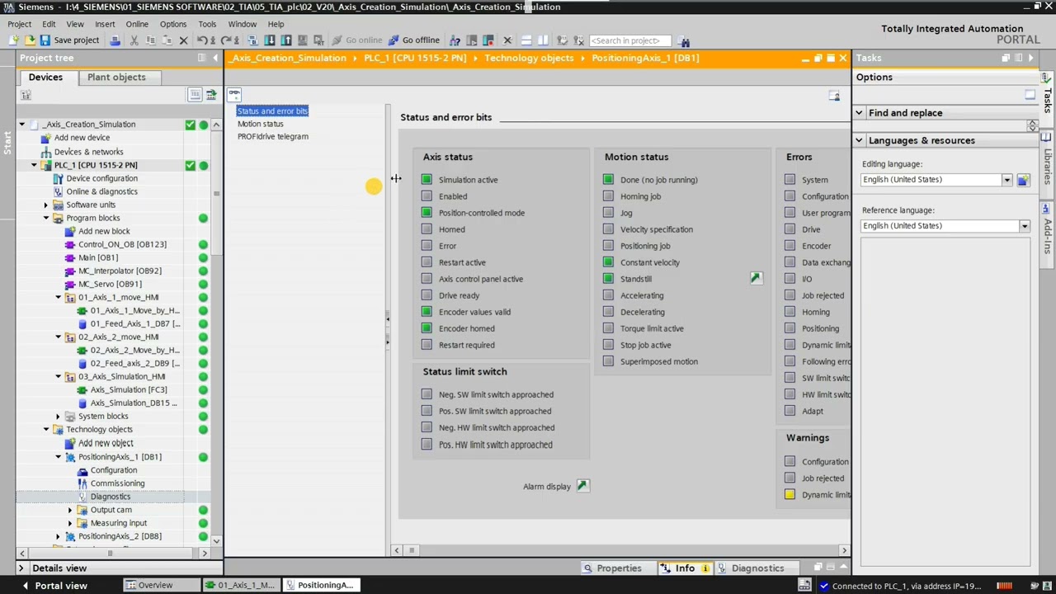The image size is (1056, 594).
Task: Switch to the Plant objects tab
Action: (116, 77)
